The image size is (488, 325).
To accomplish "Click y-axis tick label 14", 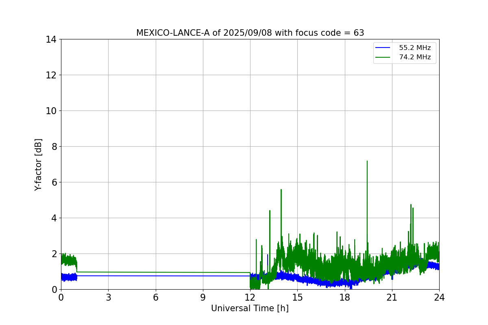I will click(51, 39).
